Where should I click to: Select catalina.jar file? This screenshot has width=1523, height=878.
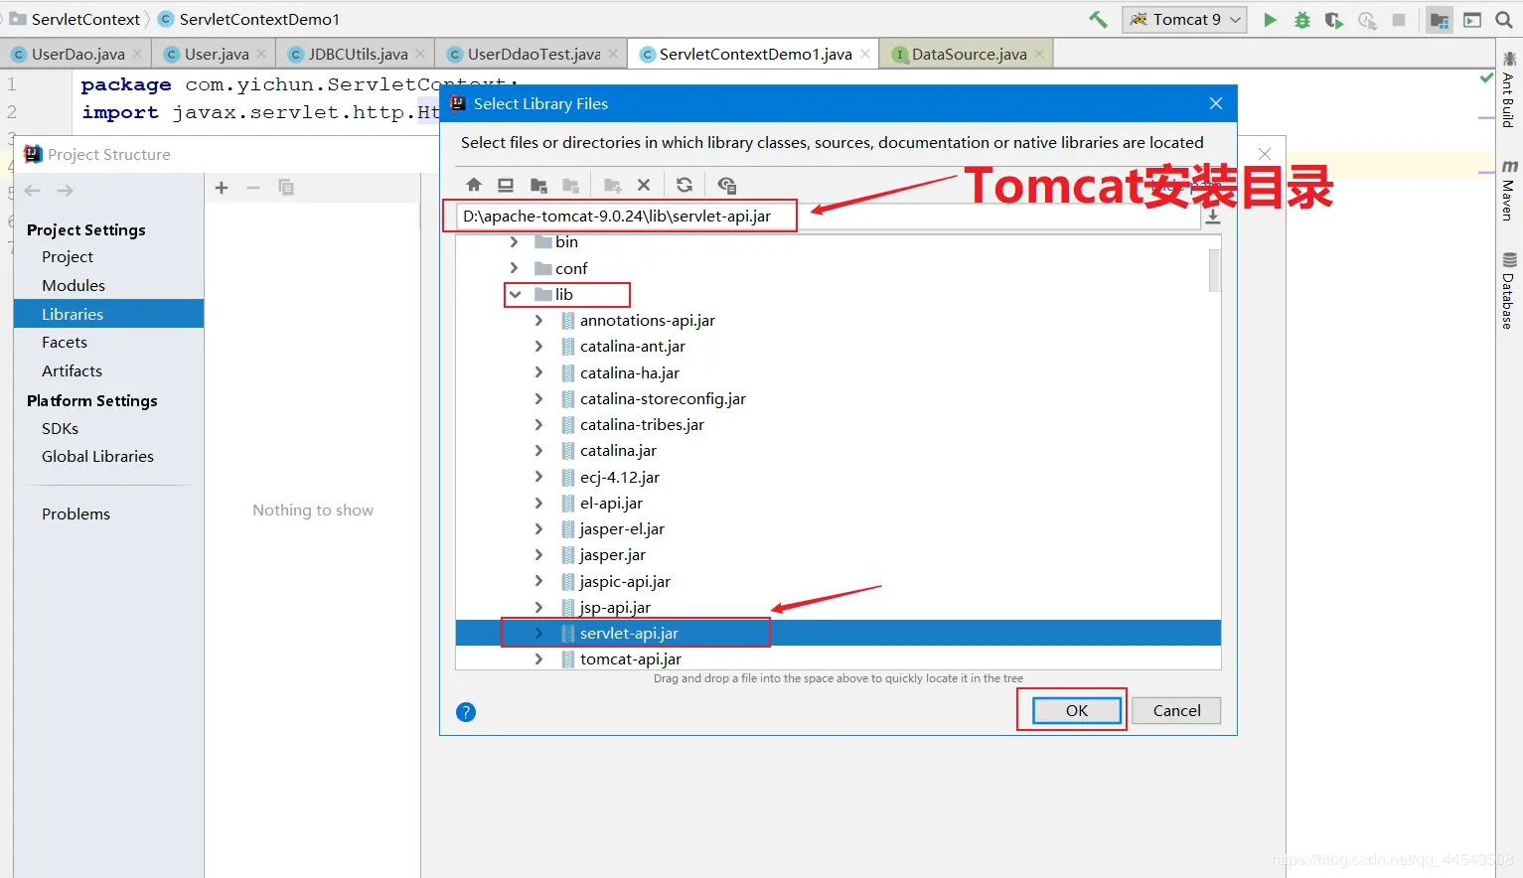point(618,450)
